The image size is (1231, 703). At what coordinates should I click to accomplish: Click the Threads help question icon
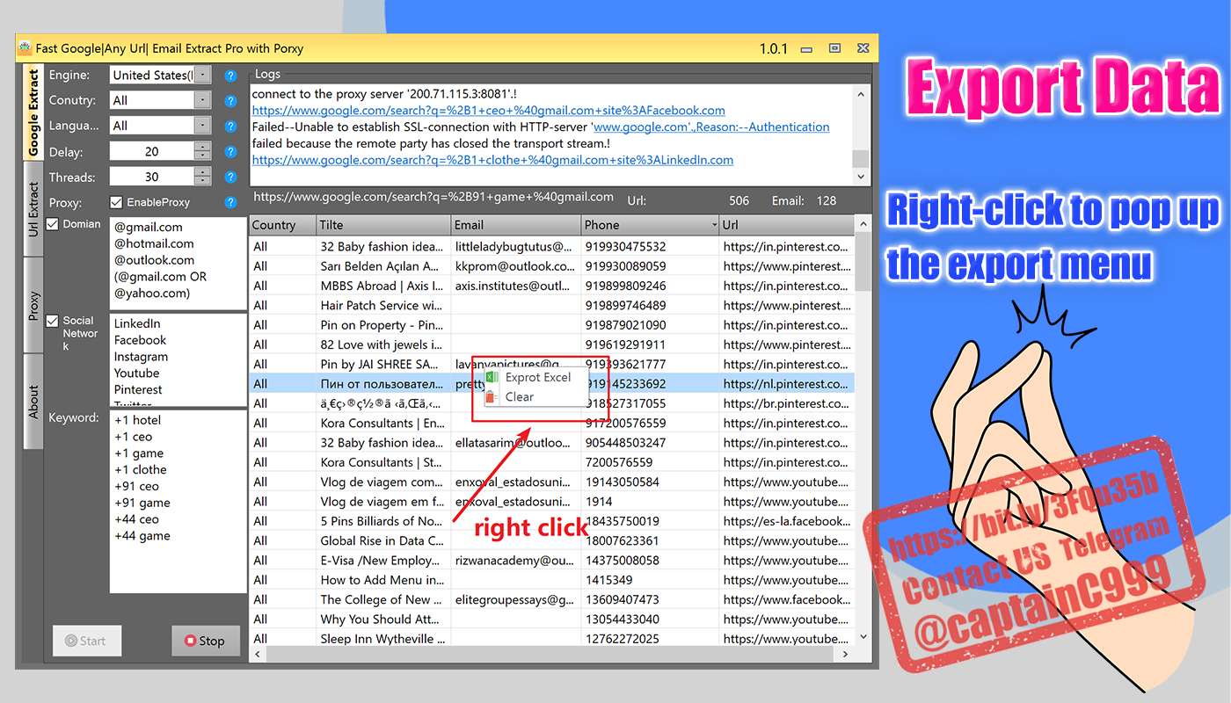(x=230, y=177)
